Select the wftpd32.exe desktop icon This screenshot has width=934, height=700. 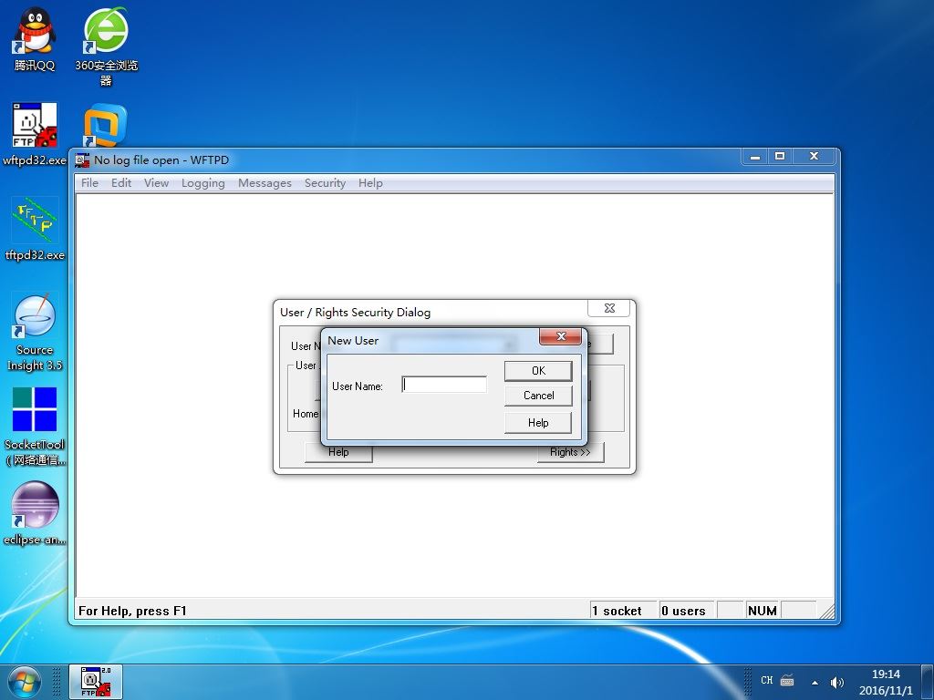click(x=34, y=134)
